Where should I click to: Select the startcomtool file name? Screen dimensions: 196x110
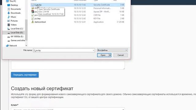(x=40, y=22)
